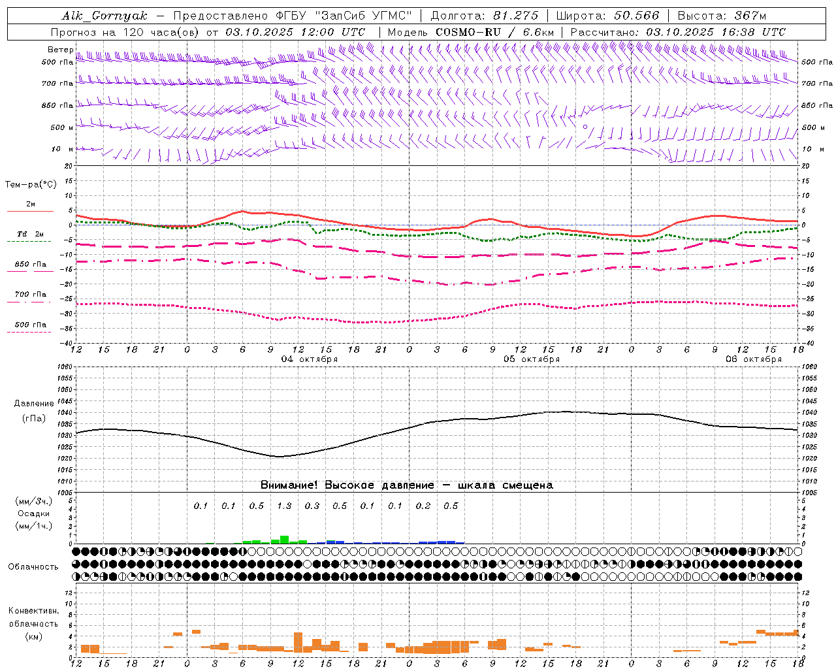Image resolution: width=836 pixels, height=669 pixels.
Task: Click the 06 октября date label
Action: pyautogui.click(x=754, y=359)
